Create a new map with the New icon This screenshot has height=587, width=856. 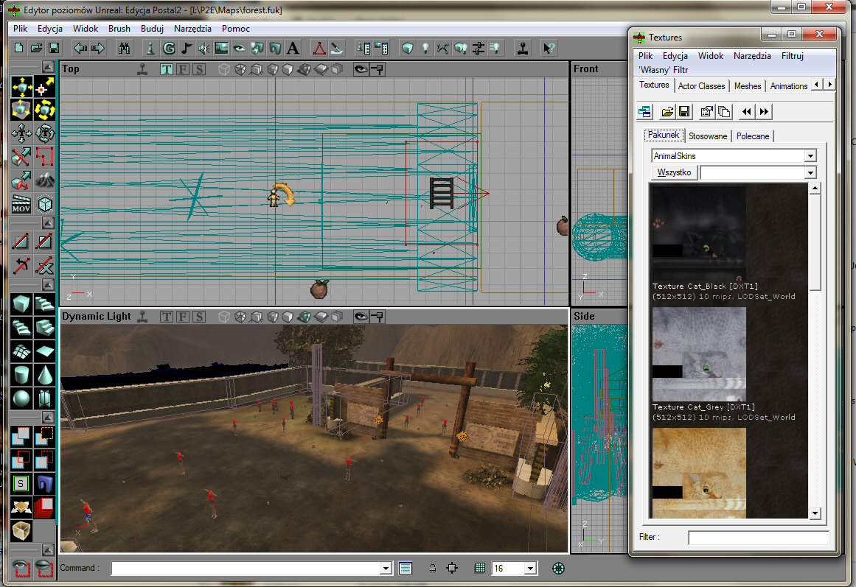18,48
